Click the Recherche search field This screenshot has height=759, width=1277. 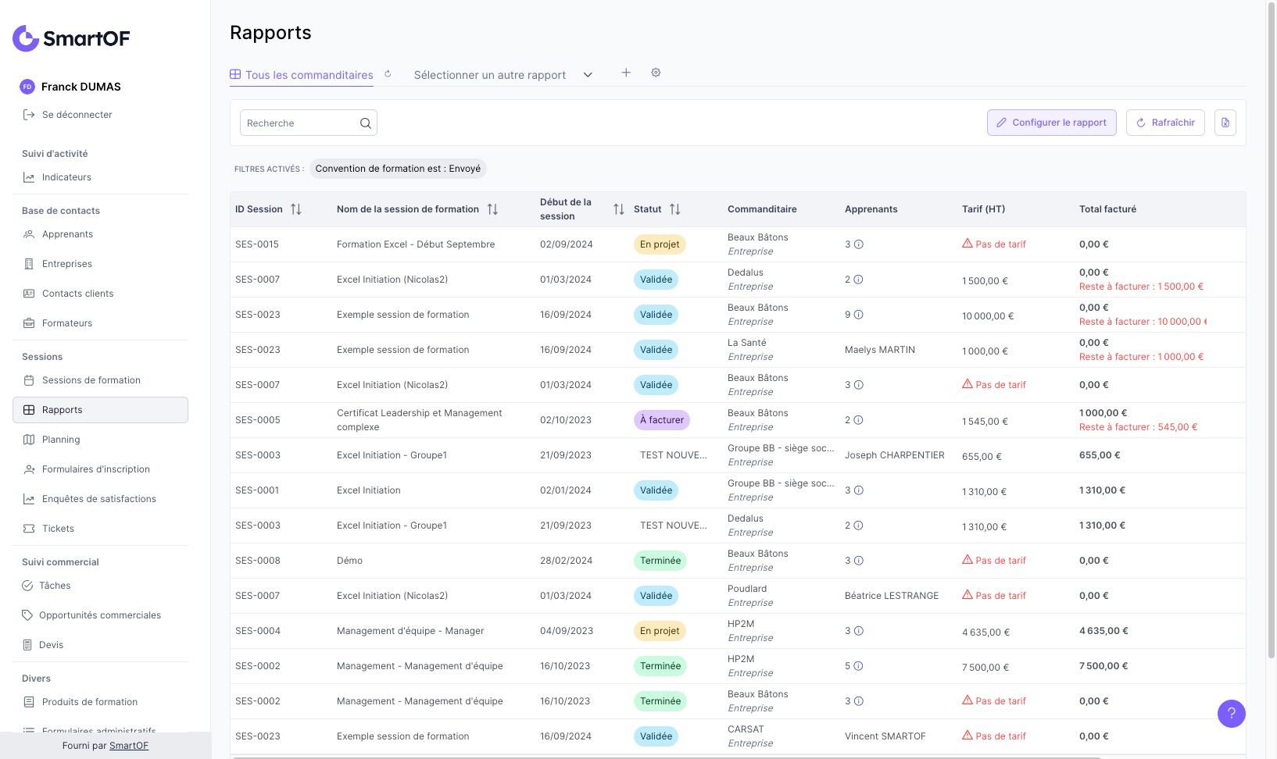pos(308,123)
